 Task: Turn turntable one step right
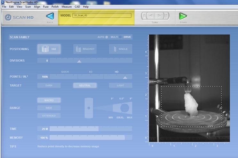[160, 16]
